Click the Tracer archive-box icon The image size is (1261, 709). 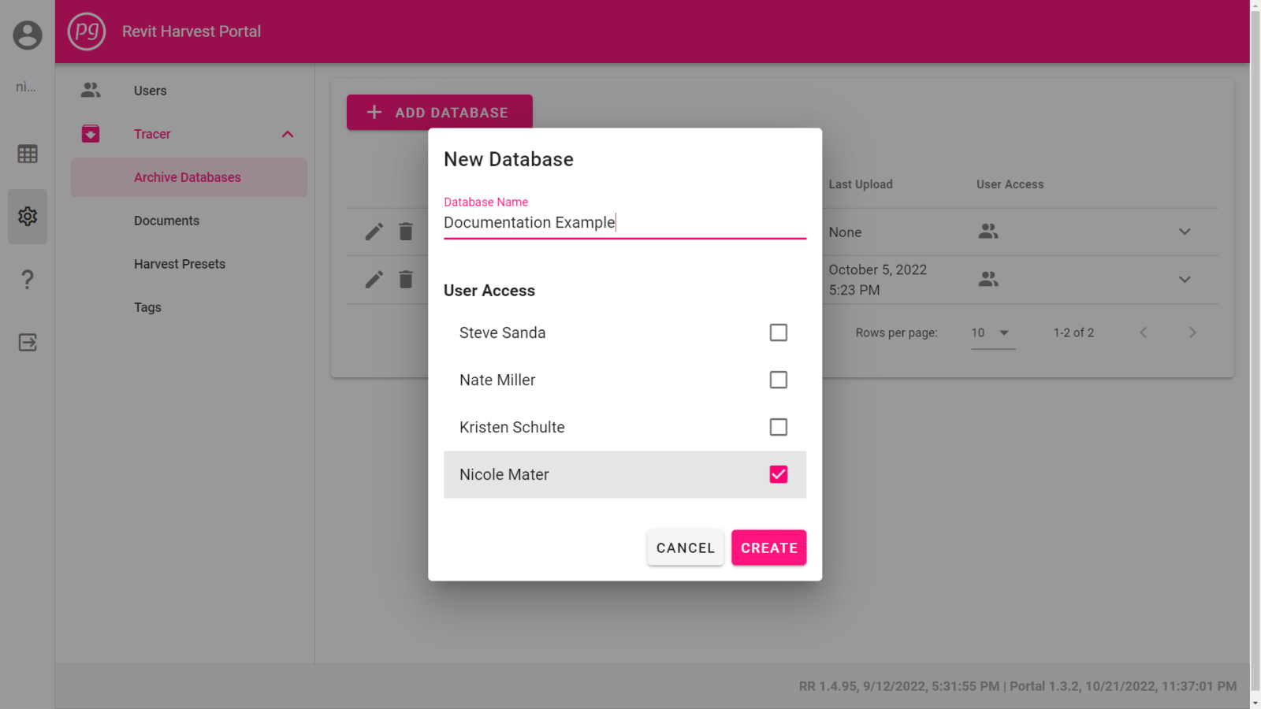click(91, 133)
